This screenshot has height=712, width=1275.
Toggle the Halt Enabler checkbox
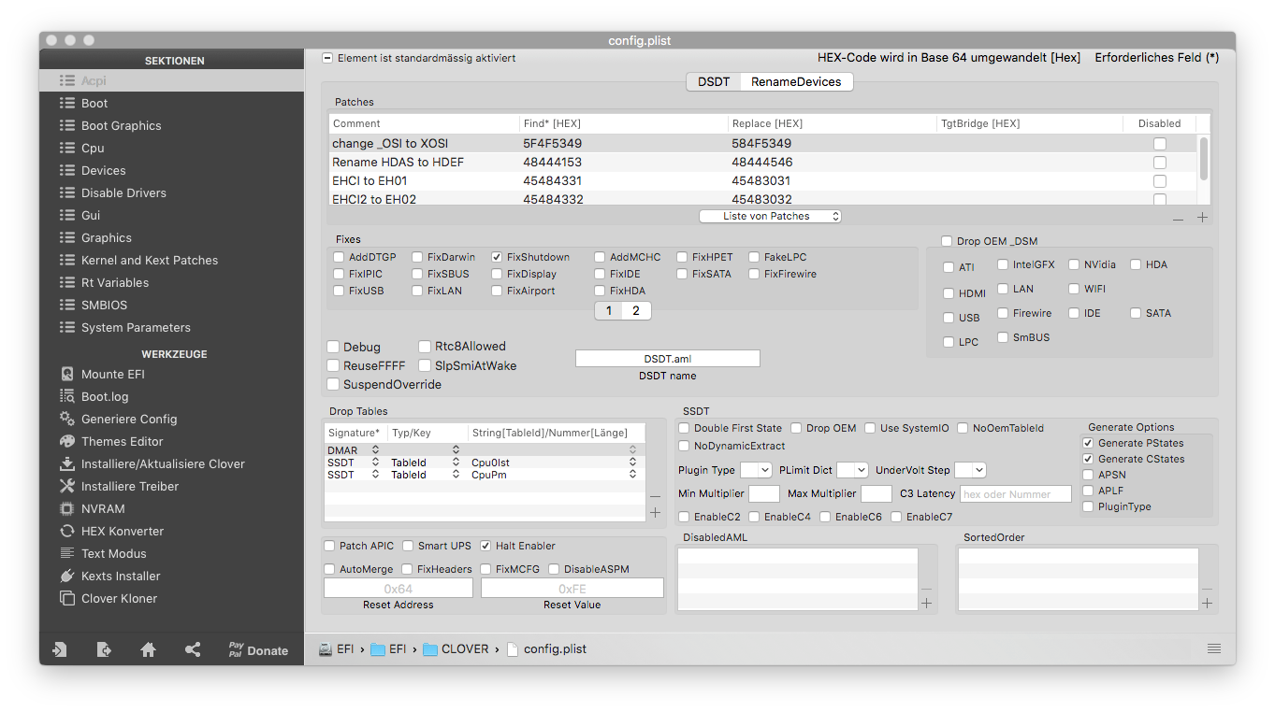point(486,546)
